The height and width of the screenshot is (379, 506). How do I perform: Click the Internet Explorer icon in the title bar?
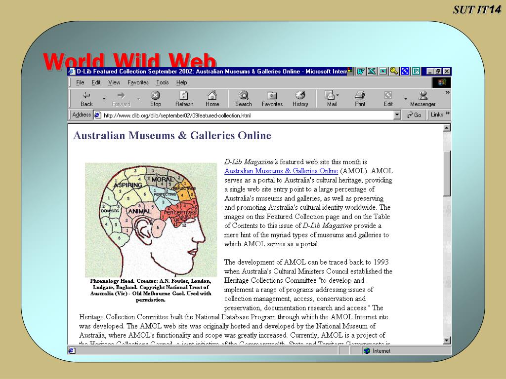click(x=72, y=71)
